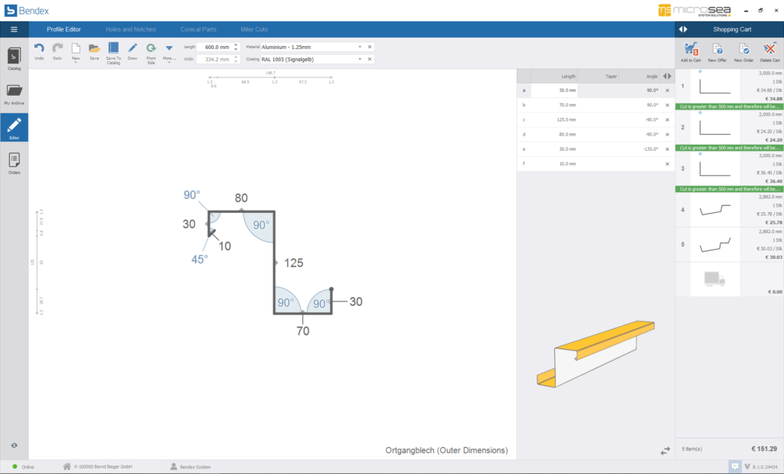Select the Draw pencil tool
This screenshot has height=474, width=784.
pyautogui.click(x=132, y=48)
